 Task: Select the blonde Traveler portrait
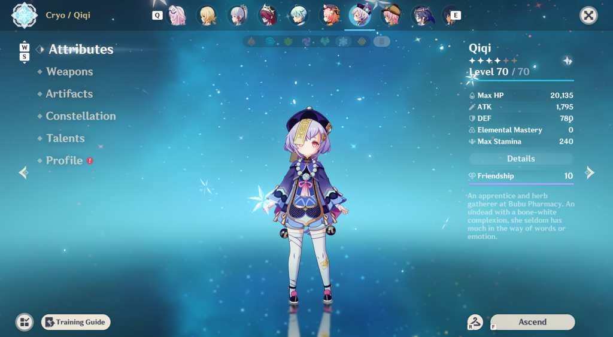(207, 16)
